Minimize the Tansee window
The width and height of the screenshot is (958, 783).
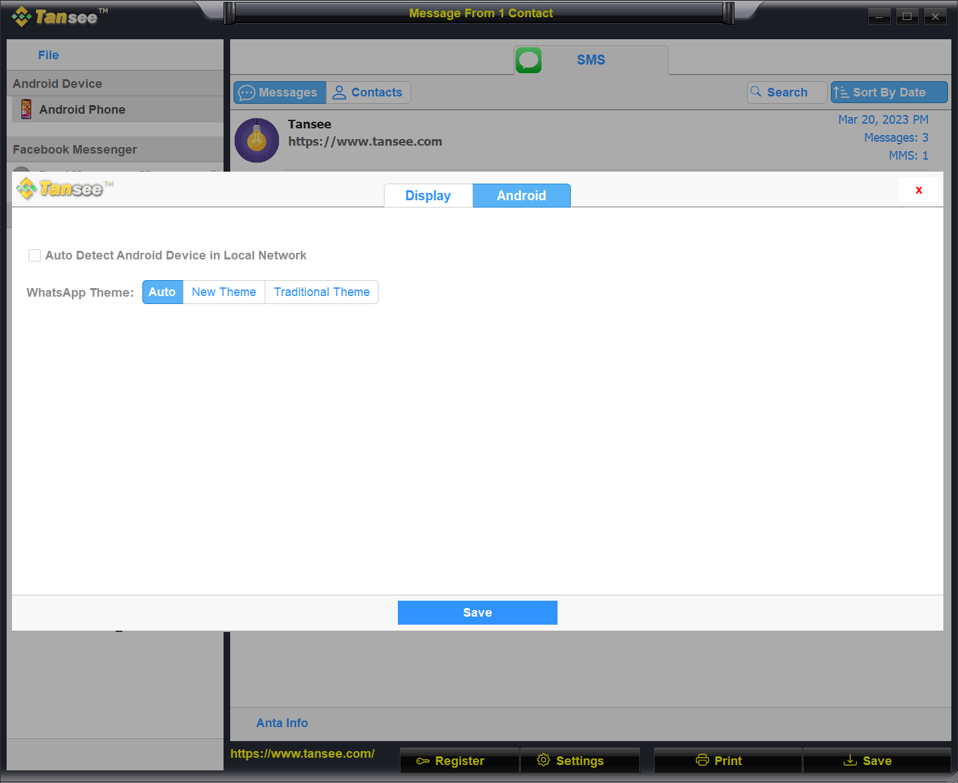point(879,17)
